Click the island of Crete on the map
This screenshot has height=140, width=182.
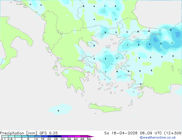tap(105, 108)
